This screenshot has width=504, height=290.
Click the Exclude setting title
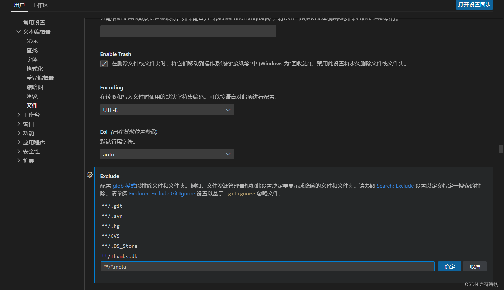coord(110,176)
